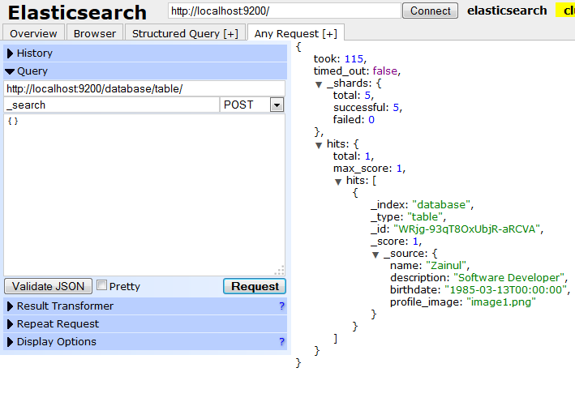Click the successful: 5 shards entry
Viewport: 575px width, 402px height.
[367, 107]
